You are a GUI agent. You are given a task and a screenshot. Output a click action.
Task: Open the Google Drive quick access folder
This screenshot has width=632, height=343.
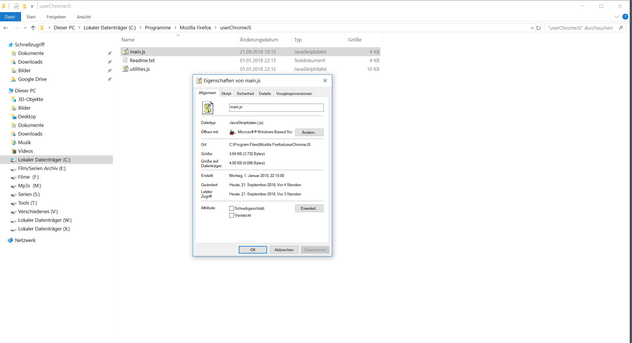coord(32,79)
